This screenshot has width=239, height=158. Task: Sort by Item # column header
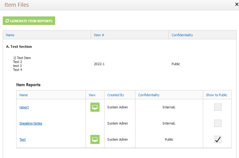(x=99, y=35)
